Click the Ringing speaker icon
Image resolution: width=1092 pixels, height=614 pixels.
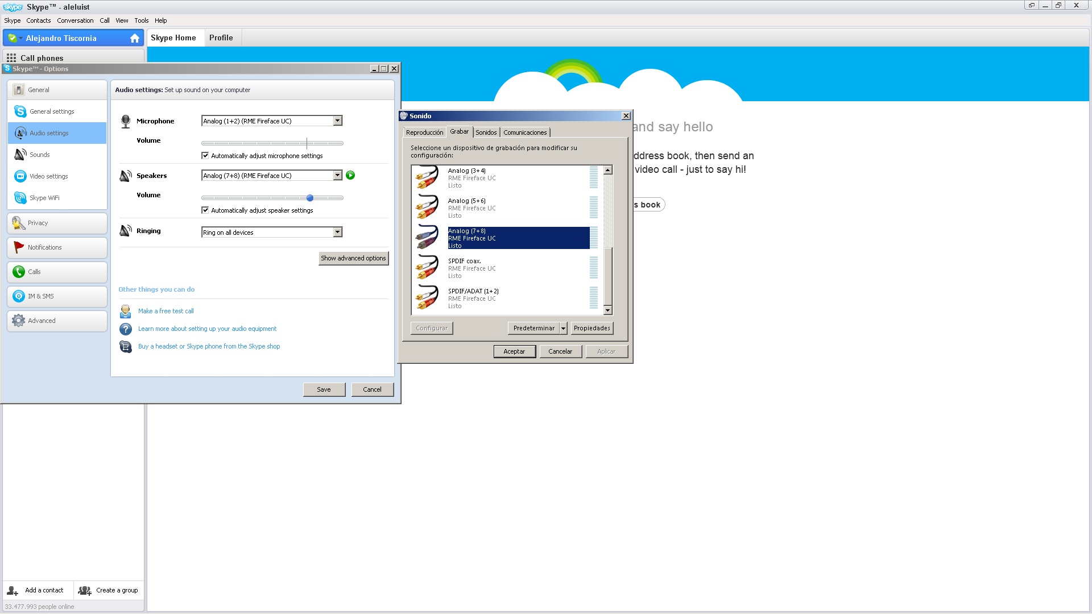[x=126, y=231]
